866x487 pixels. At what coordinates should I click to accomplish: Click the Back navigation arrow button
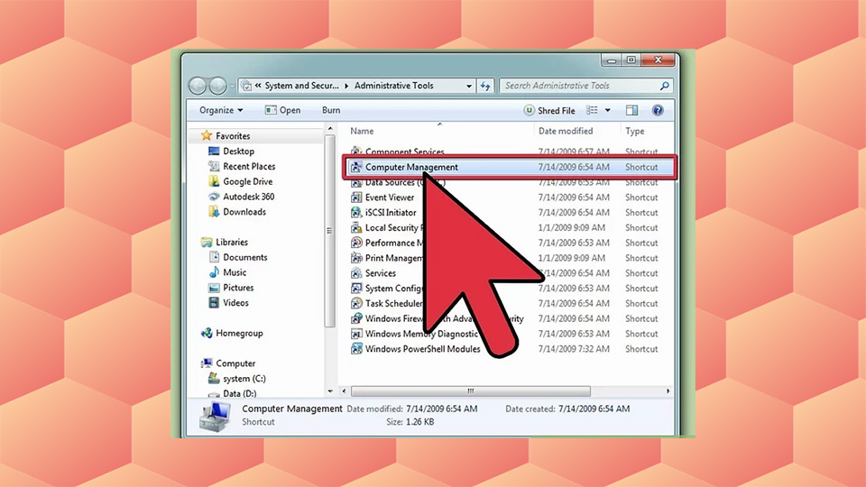(x=198, y=86)
